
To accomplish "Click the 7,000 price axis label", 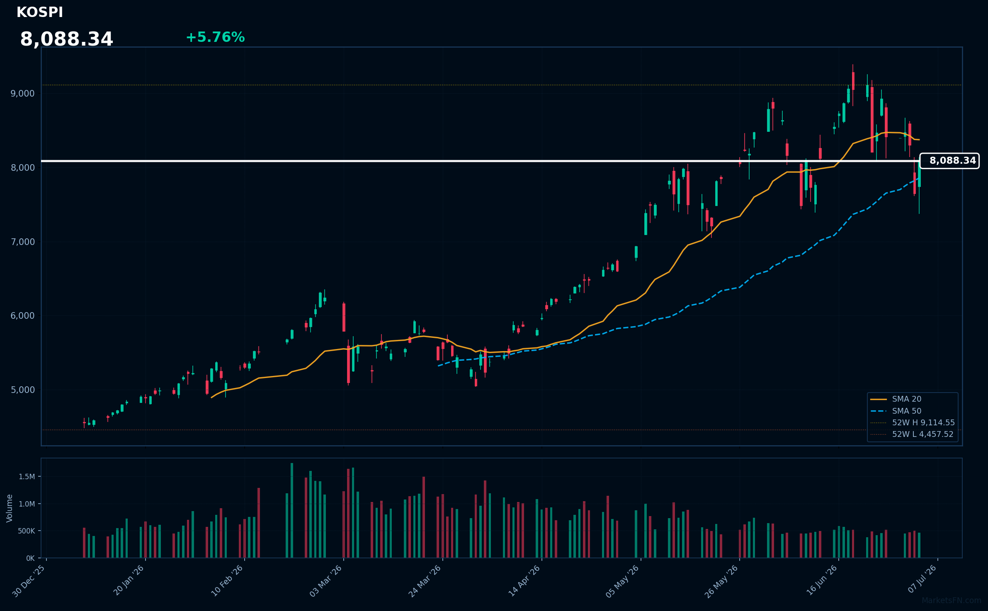I will [x=23, y=242].
